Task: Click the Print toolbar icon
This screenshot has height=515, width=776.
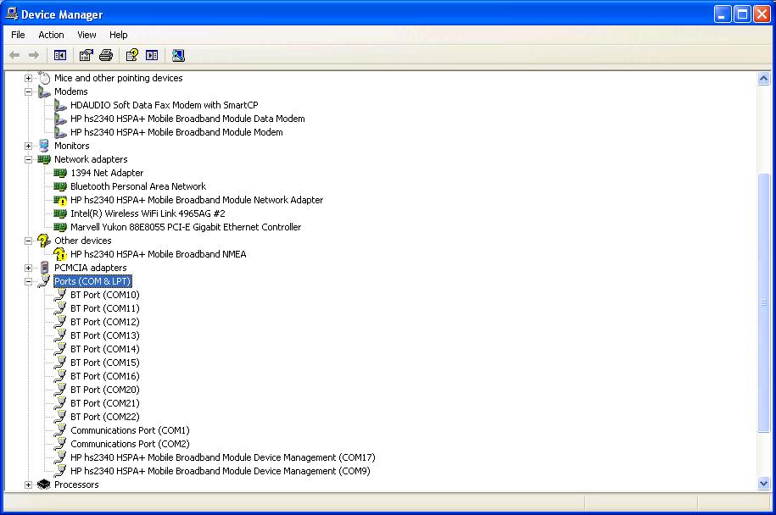Action: point(106,55)
